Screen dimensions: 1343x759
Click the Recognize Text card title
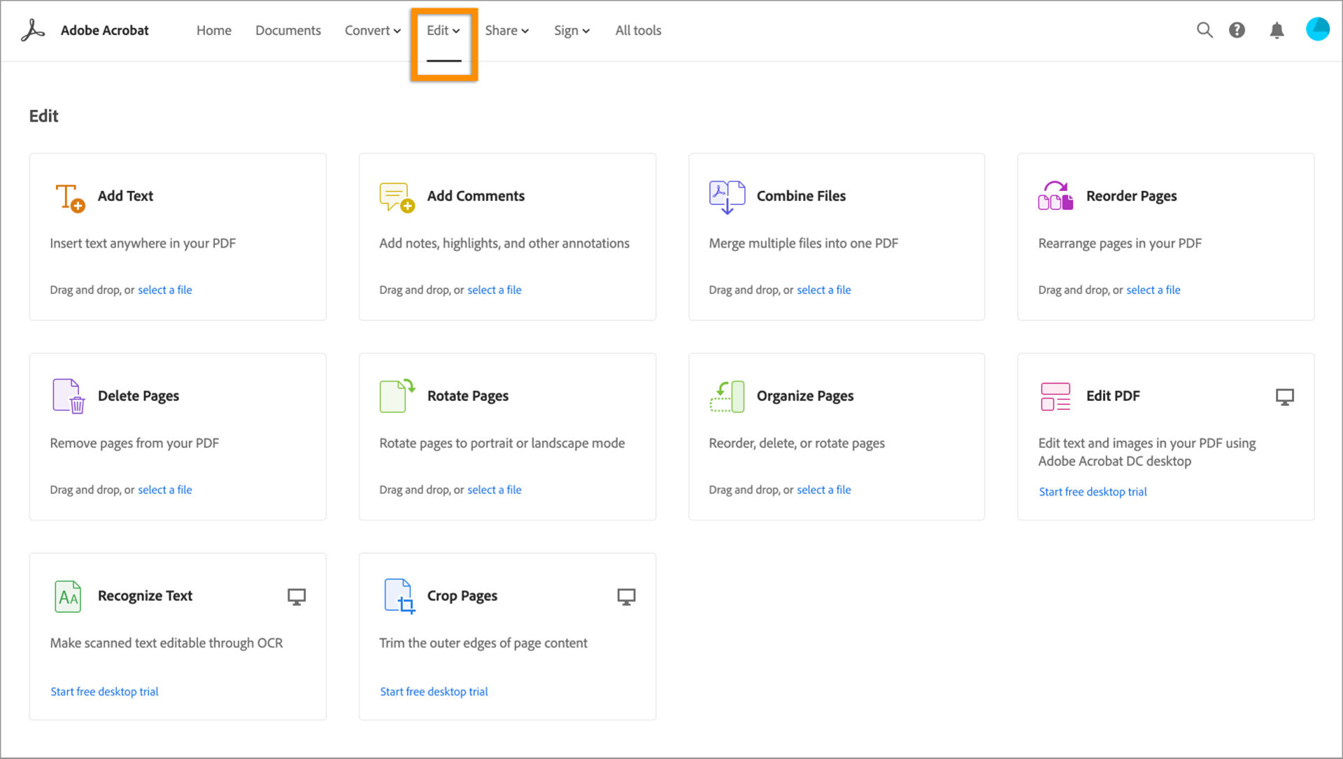(145, 596)
